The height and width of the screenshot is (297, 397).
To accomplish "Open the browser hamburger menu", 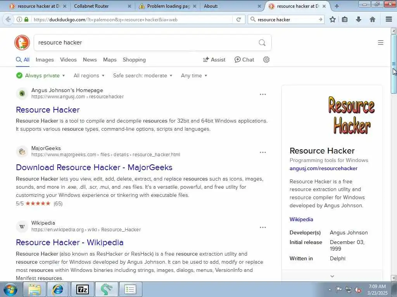I will 389,19.
